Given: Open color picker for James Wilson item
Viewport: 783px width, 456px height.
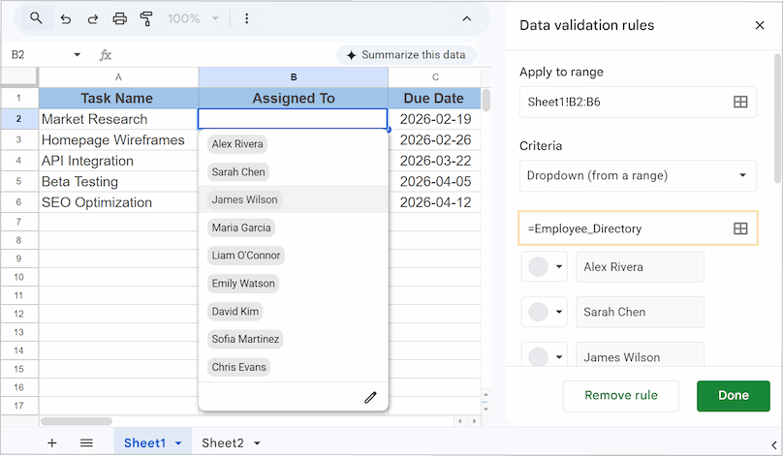Looking at the screenshot, I should (x=545, y=355).
